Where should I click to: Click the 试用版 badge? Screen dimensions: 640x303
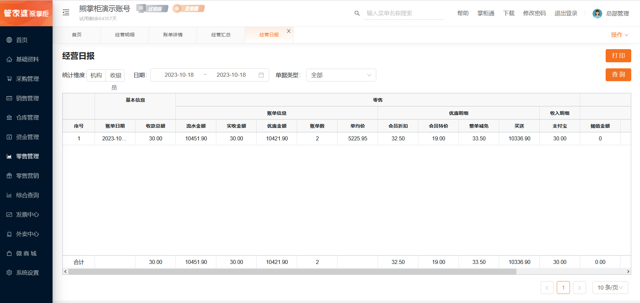click(152, 8)
